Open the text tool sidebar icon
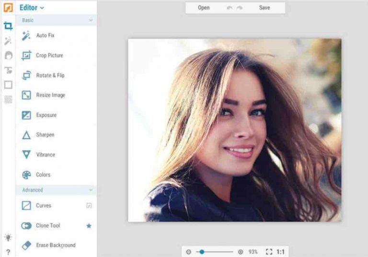 [x=9, y=70]
